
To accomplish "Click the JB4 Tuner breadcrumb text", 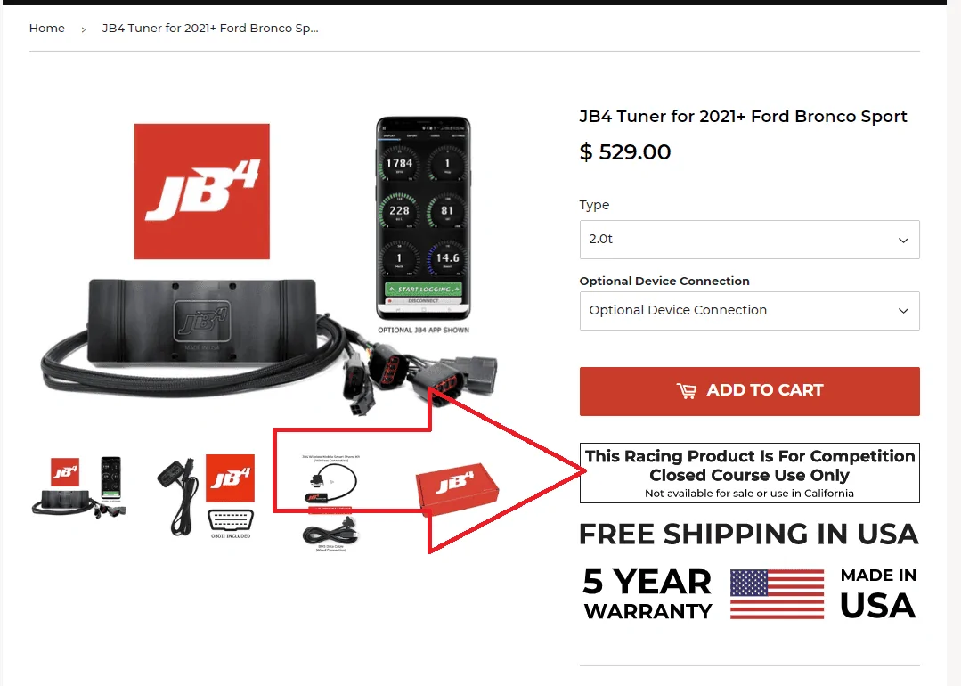I will 209,29.
